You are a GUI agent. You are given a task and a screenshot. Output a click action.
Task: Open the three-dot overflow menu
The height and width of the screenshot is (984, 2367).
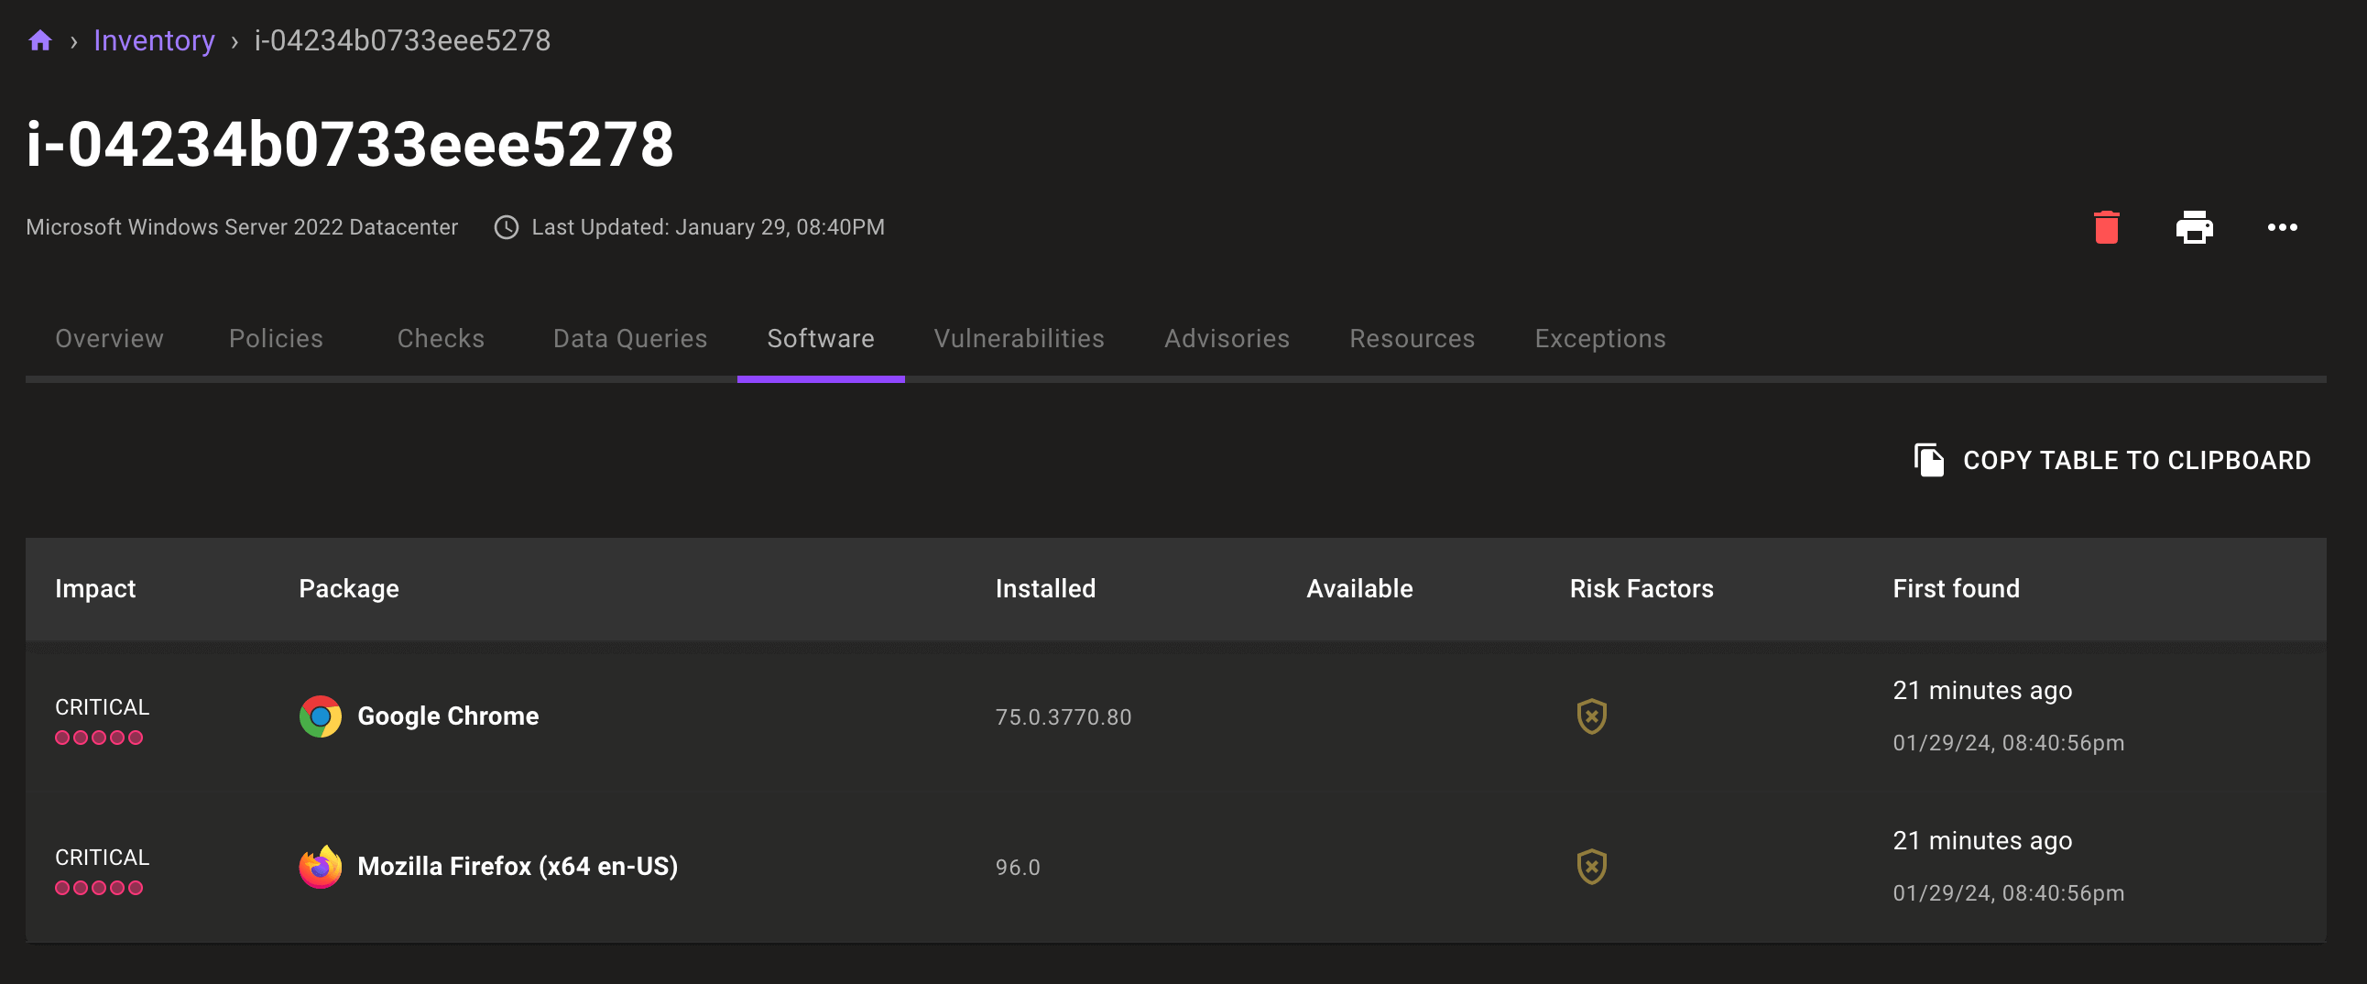2283,227
